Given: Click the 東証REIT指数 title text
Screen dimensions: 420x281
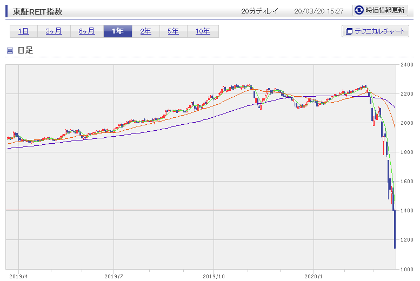Looking at the screenshot, I should [x=37, y=12].
